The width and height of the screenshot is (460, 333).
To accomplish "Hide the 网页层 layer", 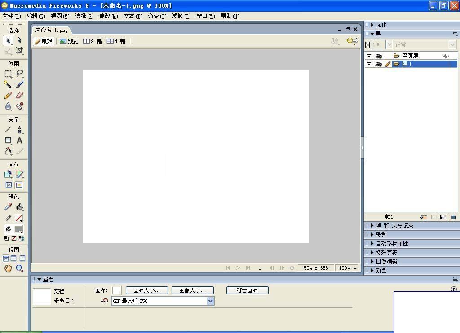I will pos(379,55).
